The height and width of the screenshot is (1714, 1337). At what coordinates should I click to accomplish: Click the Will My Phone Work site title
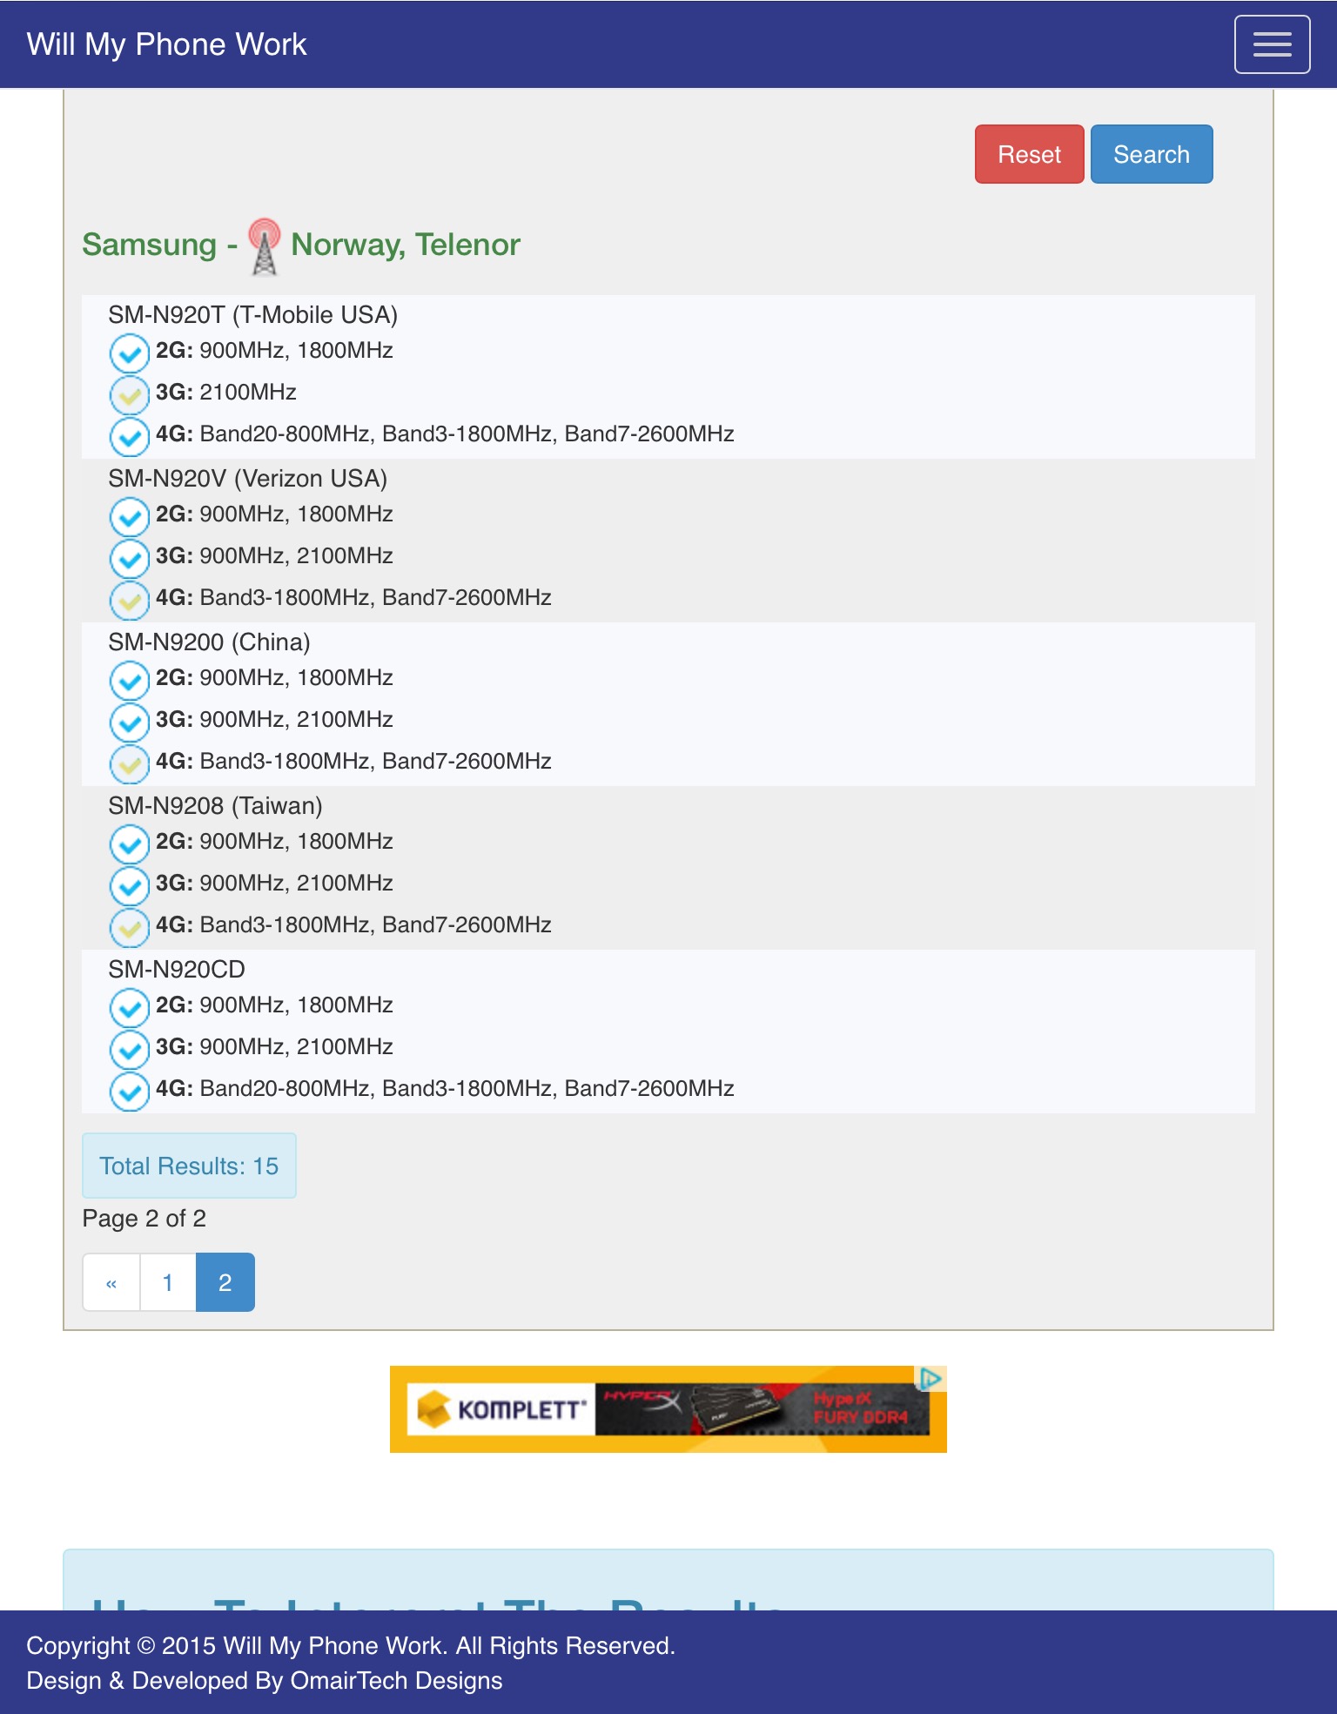166,44
